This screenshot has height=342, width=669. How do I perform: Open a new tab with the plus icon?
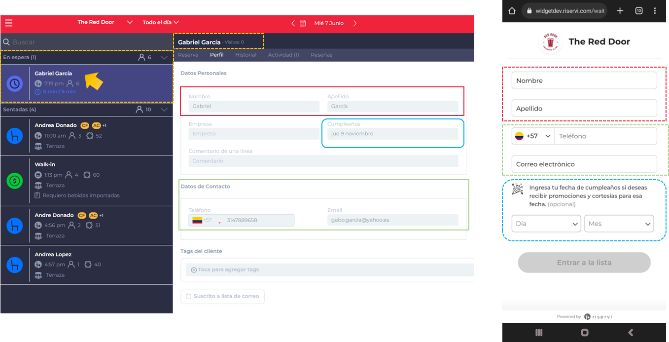[620, 11]
